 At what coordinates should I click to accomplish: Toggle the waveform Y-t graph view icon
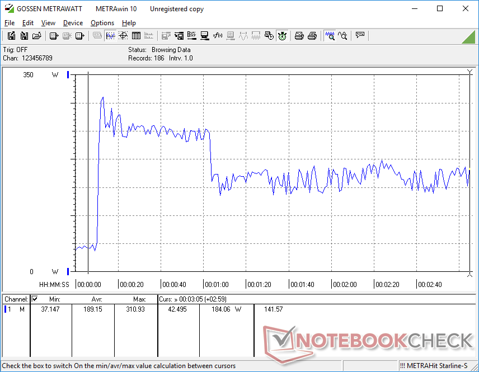[x=110, y=36]
